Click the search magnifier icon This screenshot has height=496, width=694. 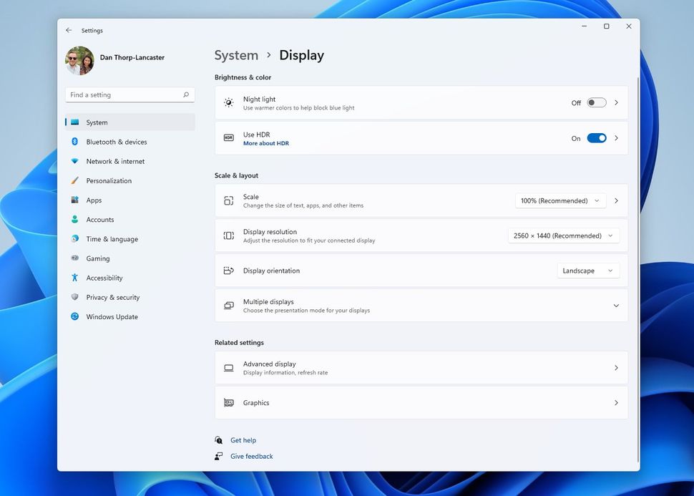point(186,94)
